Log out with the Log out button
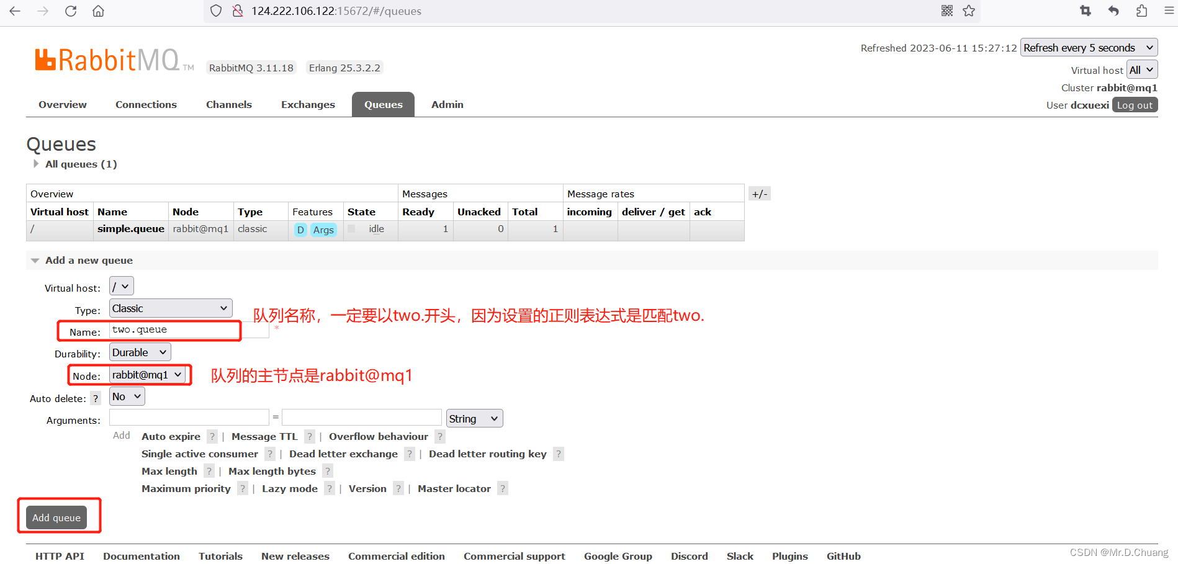Viewport: 1178px width, 564px height. [1135, 105]
